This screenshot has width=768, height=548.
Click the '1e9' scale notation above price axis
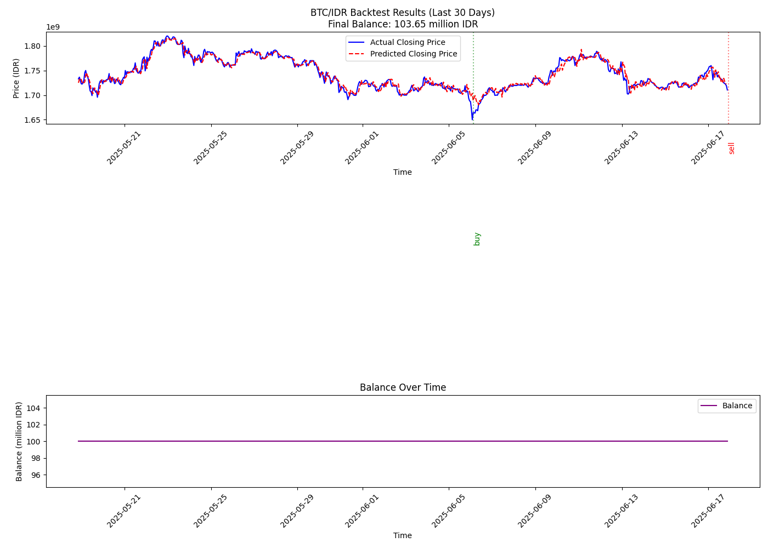point(53,27)
